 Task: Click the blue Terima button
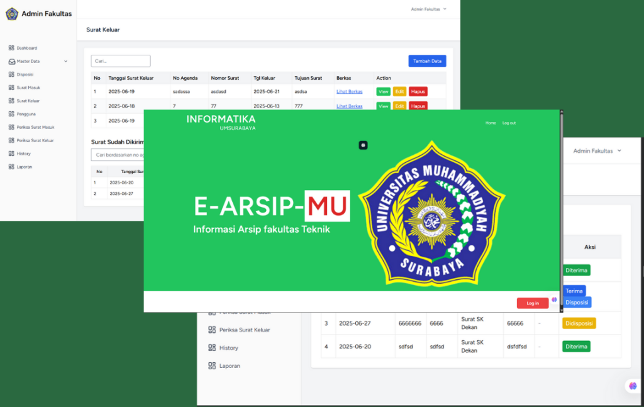click(574, 291)
